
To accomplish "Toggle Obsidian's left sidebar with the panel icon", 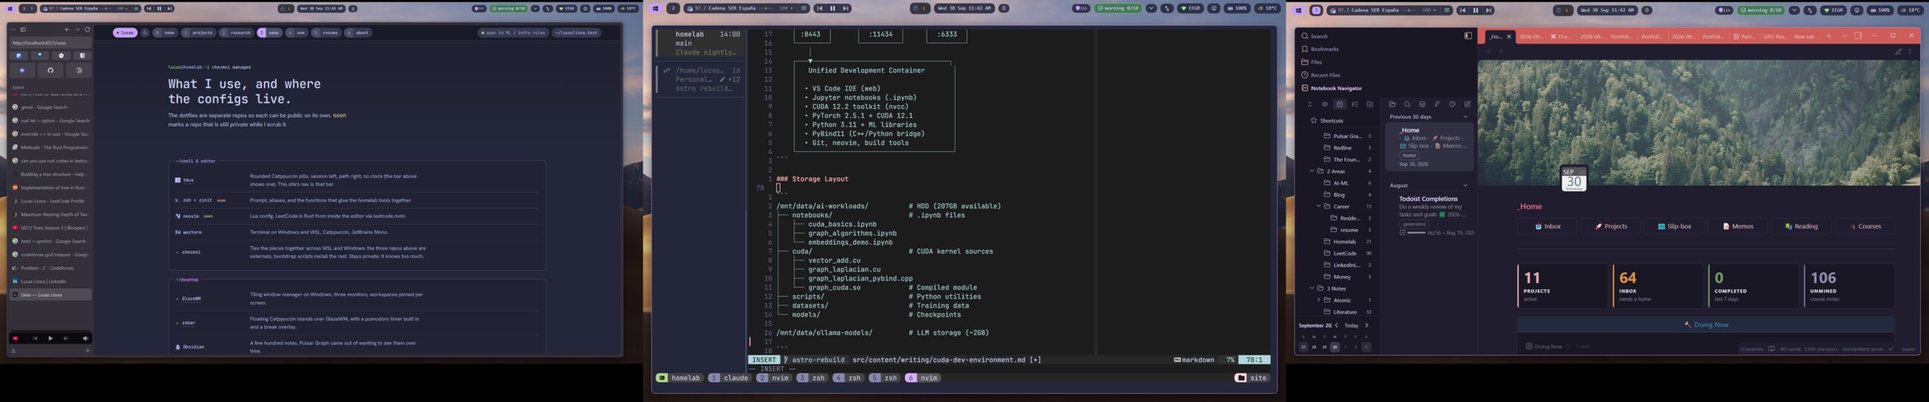I will pos(1468,36).
